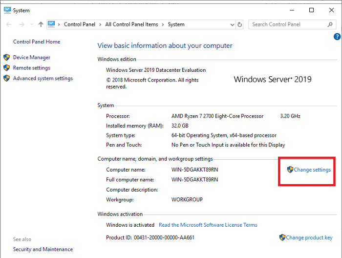Click the search magnifier icon
Image resolution: width=342 pixels, height=258 pixels.
click(x=330, y=24)
